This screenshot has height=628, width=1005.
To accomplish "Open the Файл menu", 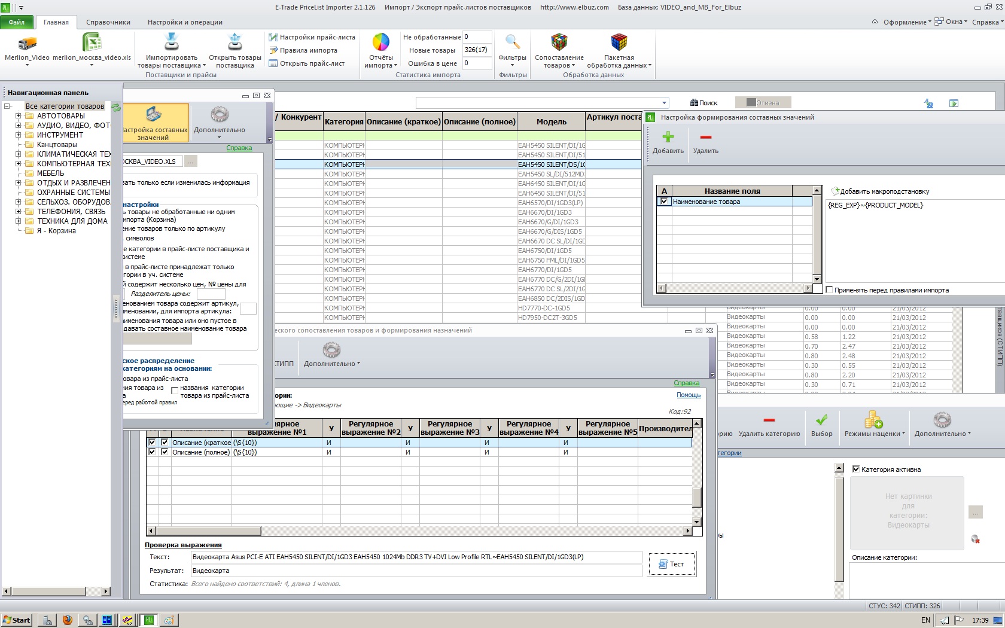I will click(x=17, y=22).
